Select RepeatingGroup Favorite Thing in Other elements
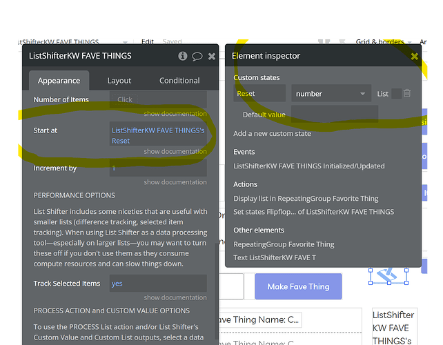 tap(284, 244)
